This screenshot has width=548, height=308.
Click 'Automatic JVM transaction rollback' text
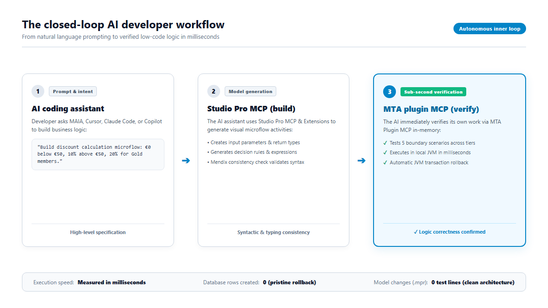429,162
